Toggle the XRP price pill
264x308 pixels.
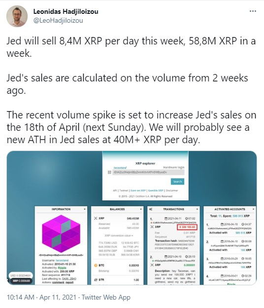click(x=21, y=281)
